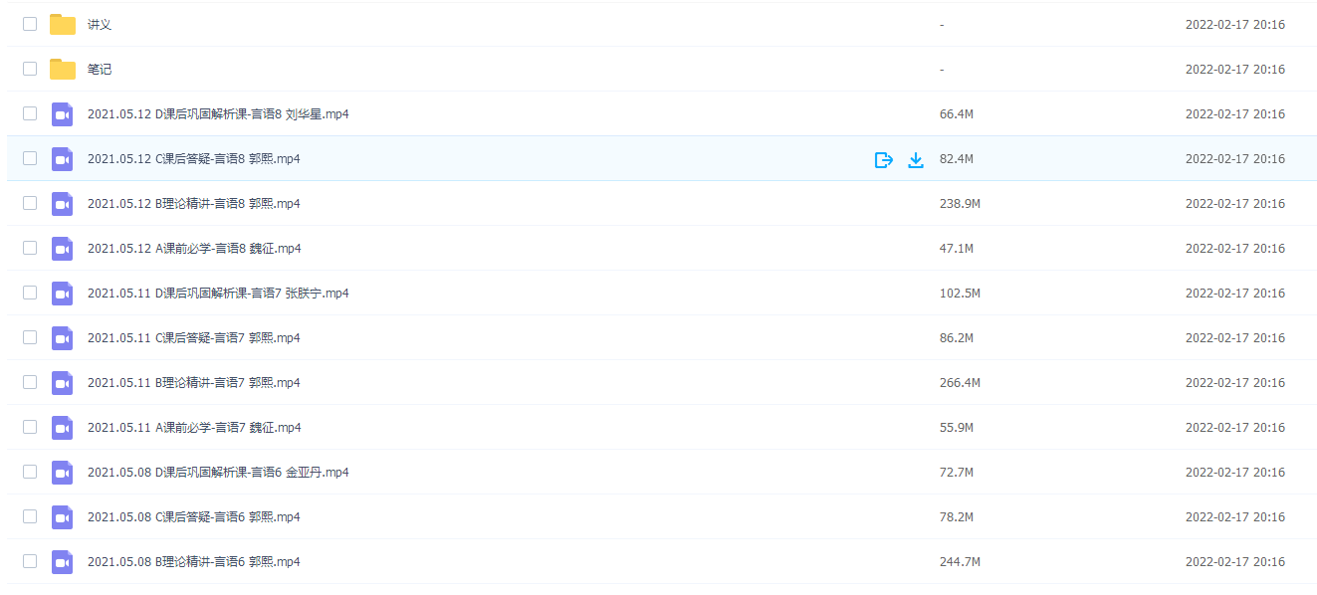The width and height of the screenshot is (1317, 595).
Task: Select checkbox for 2021.05.11 C课后答疑-言语7
Action: 30,337
